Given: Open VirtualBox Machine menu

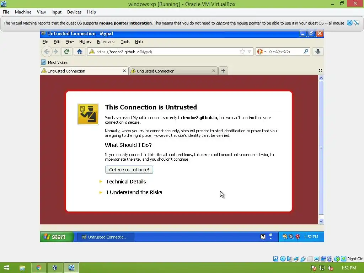Looking at the screenshot, I should 23,12.
